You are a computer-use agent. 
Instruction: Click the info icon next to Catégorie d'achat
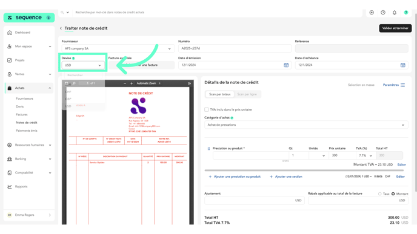click(232, 118)
